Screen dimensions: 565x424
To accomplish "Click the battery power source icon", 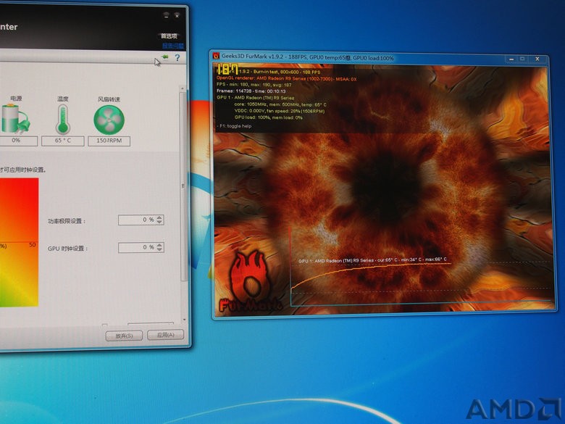I will [x=14, y=119].
